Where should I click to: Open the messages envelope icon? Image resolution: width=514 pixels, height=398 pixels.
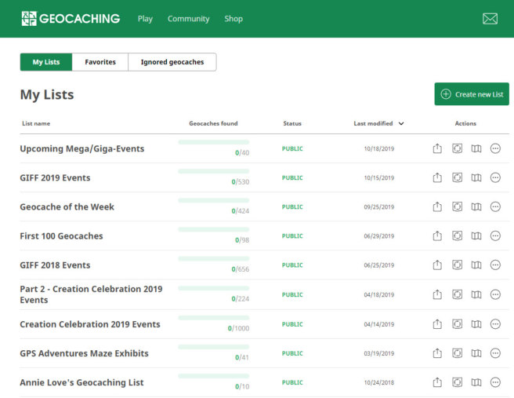[490, 19]
